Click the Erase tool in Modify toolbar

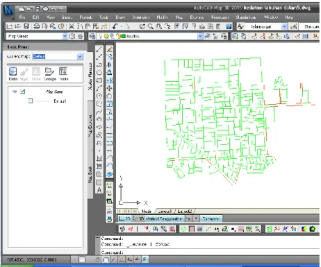pos(109,49)
